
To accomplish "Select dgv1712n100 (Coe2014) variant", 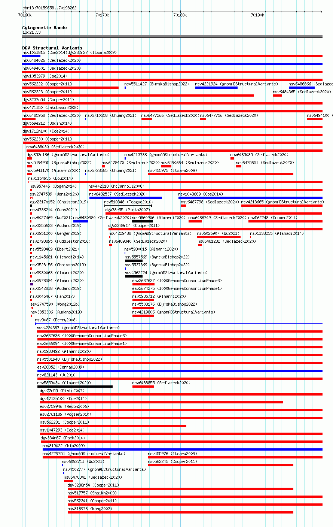I will coord(46,131).
